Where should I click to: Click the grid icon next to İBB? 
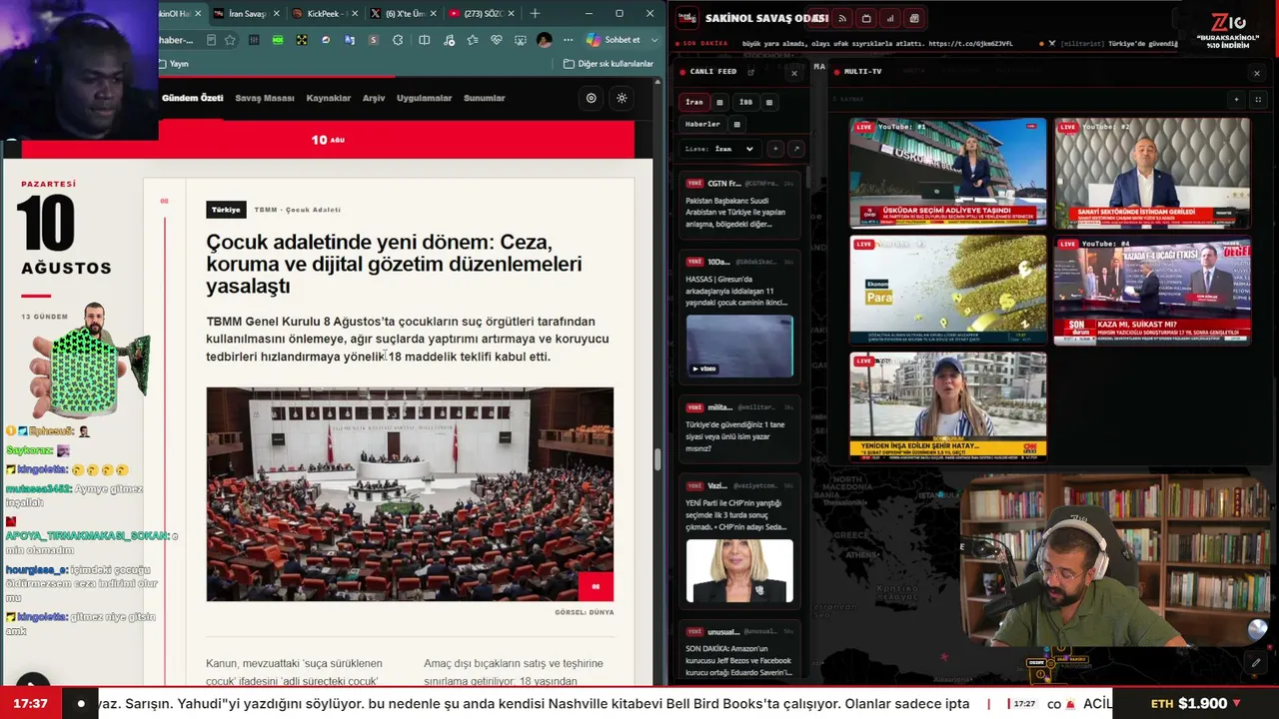[x=769, y=102]
